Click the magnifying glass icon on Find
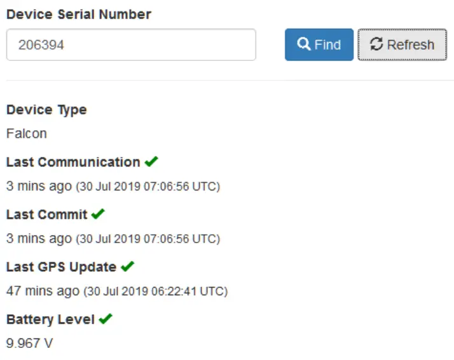 [304, 44]
